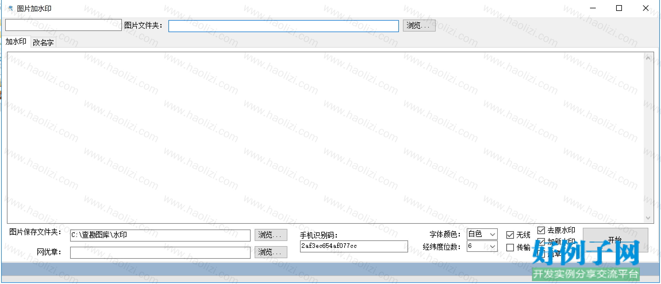Minimize the 图片加水印 window
Screen dimensions: 661x284
(593, 8)
